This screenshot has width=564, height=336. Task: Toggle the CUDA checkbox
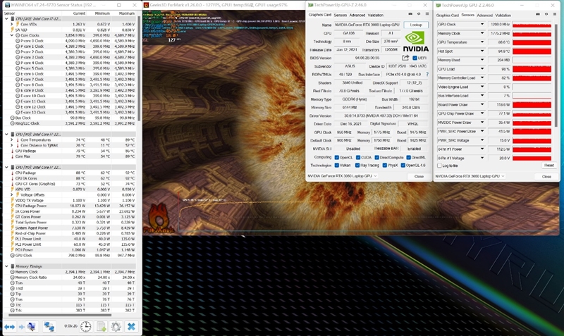coord(358,157)
